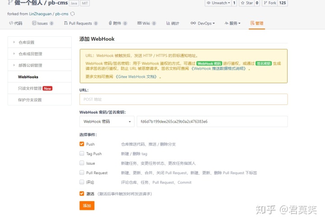Click the red New badge
Image resolution: width=325 pixels, height=223 pixels.
[x=47, y=89]
